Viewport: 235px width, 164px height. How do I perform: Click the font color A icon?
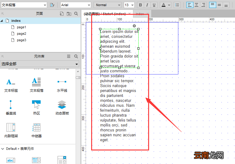click(x=164, y=5)
